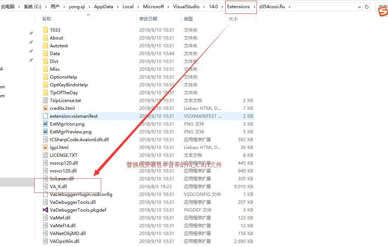Viewport: 388px width, 247px height.
Task: Open the address bar history dropdown
Action: click(359, 7)
